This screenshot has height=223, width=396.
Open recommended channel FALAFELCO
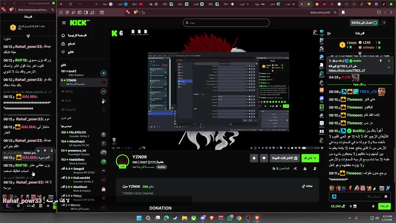tap(84, 134)
